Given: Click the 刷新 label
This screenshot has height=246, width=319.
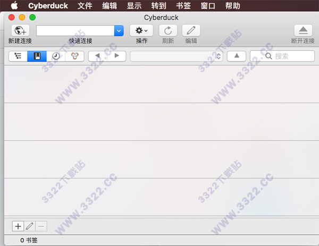Looking at the screenshot, I should [x=168, y=41].
